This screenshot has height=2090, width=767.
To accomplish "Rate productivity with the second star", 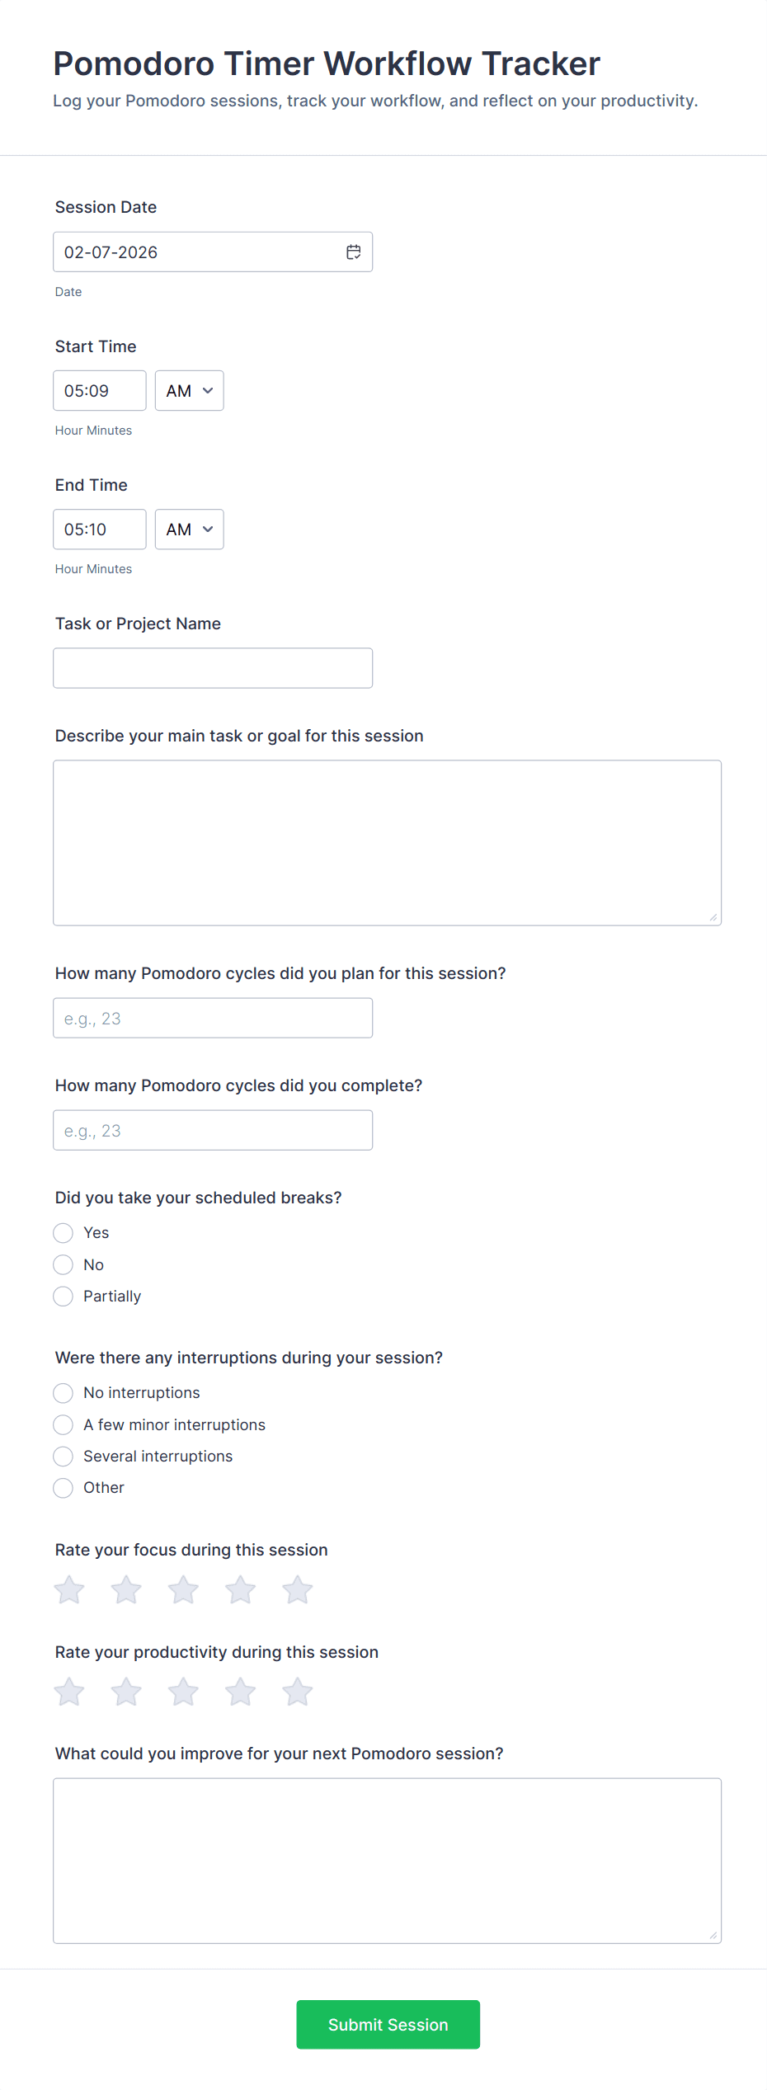I will pyautogui.click(x=126, y=1692).
